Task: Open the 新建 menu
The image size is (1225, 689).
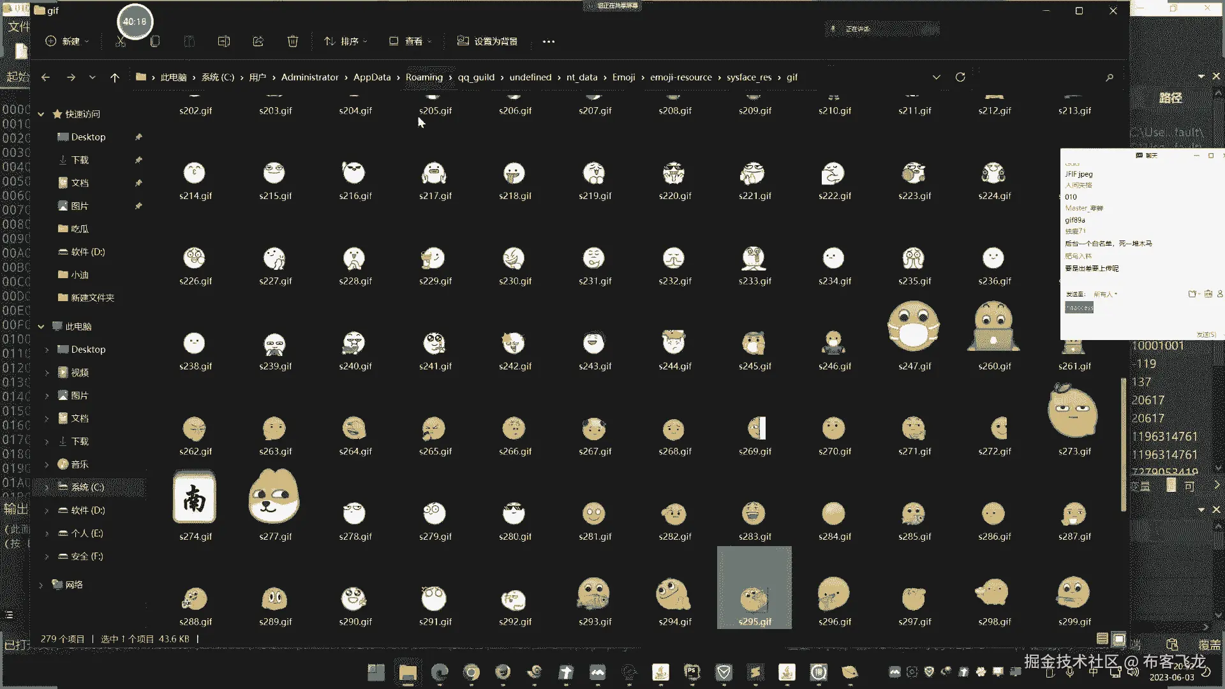Action: [x=67, y=41]
